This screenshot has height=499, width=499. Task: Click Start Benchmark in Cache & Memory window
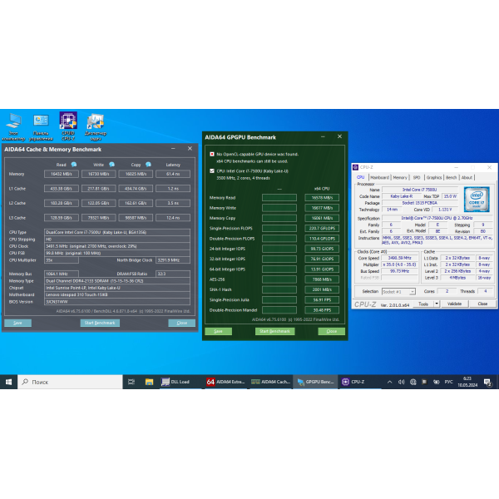tap(100, 323)
